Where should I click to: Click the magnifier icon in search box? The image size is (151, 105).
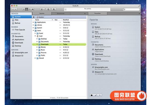coord(124,9)
